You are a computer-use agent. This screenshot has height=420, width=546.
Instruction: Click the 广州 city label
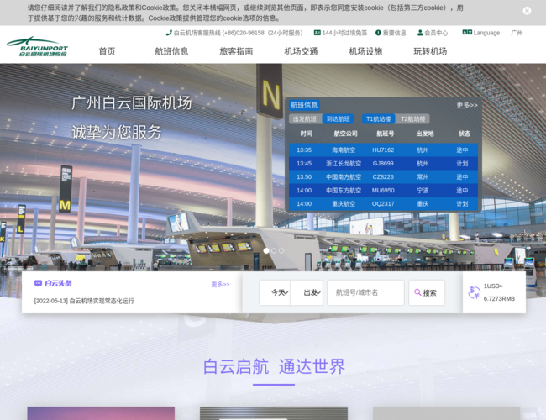click(x=517, y=33)
